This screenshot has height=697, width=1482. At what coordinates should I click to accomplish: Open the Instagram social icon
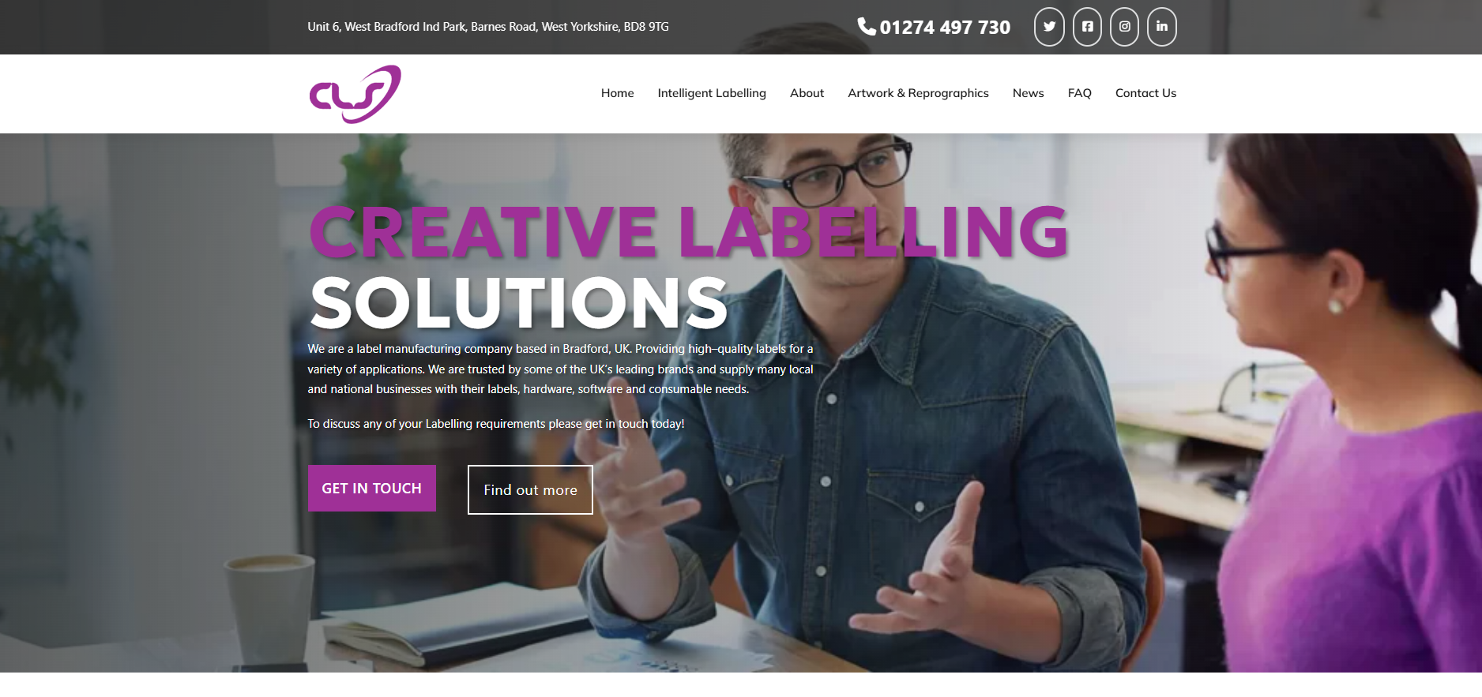1124,27
